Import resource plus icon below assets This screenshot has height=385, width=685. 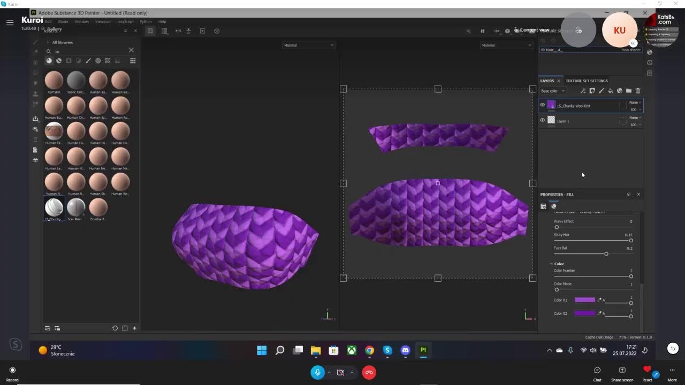[134, 328]
